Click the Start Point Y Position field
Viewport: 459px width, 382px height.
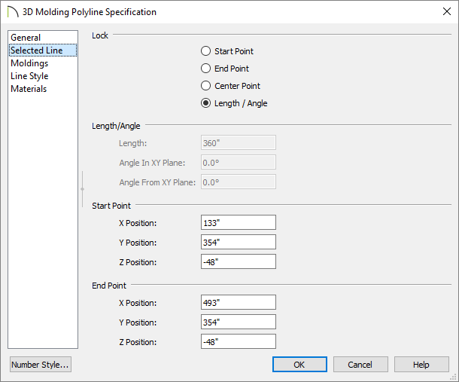(x=239, y=242)
